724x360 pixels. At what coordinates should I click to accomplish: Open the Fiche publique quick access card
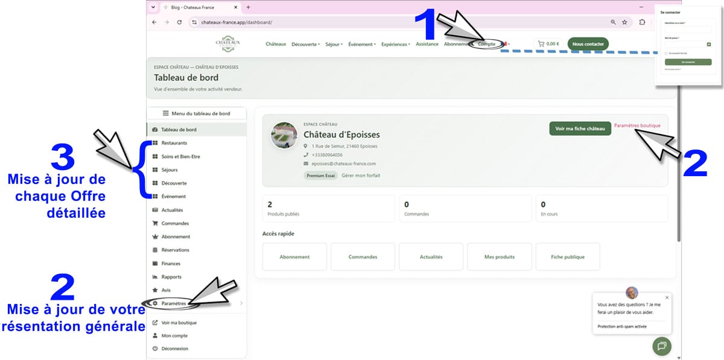coord(568,257)
